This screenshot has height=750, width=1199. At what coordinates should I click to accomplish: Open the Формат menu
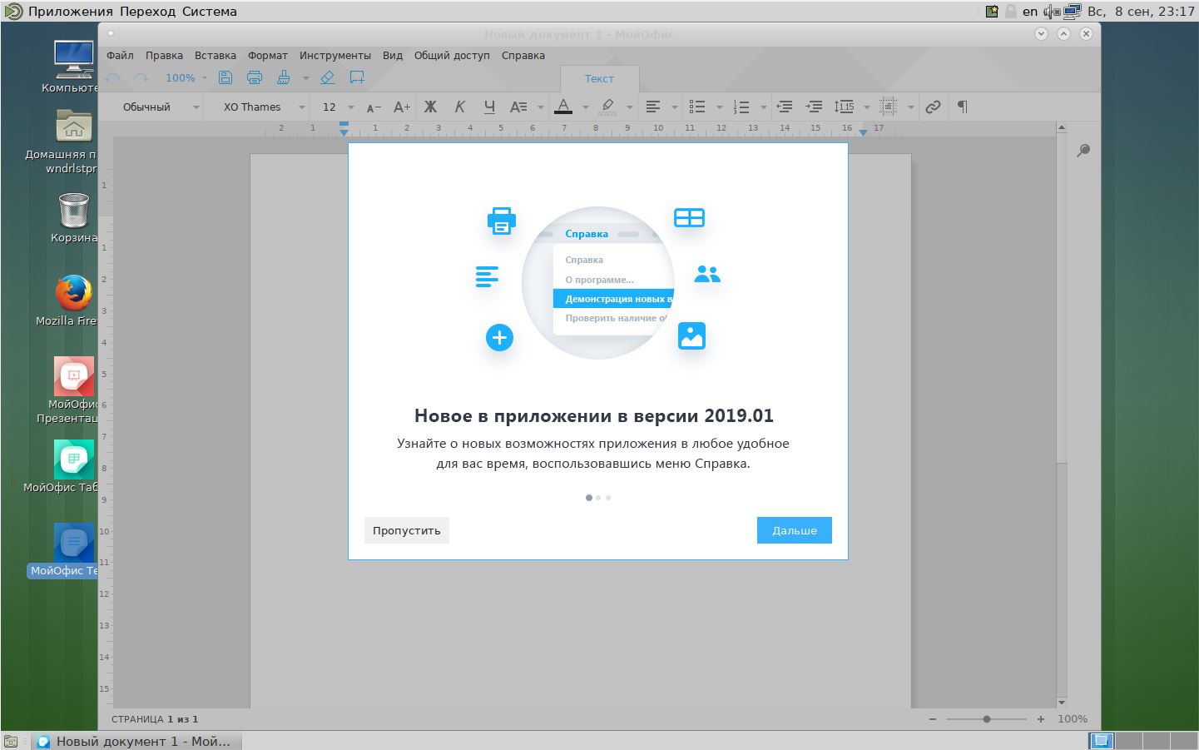pyautogui.click(x=268, y=55)
